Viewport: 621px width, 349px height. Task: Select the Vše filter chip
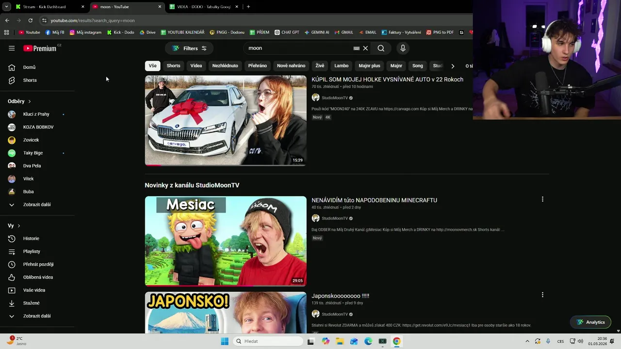pos(152,65)
